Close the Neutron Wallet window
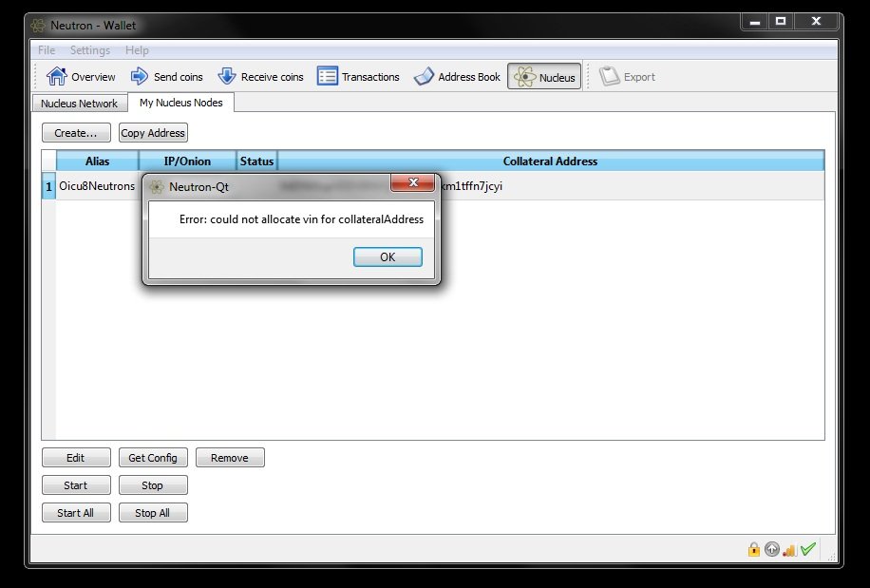The width and height of the screenshot is (870, 588). [816, 22]
